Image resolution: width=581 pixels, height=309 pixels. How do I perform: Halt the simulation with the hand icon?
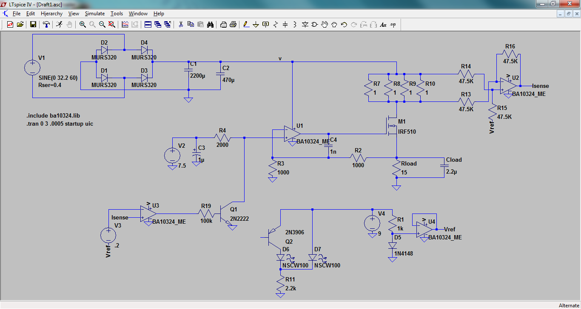click(69, 25)
